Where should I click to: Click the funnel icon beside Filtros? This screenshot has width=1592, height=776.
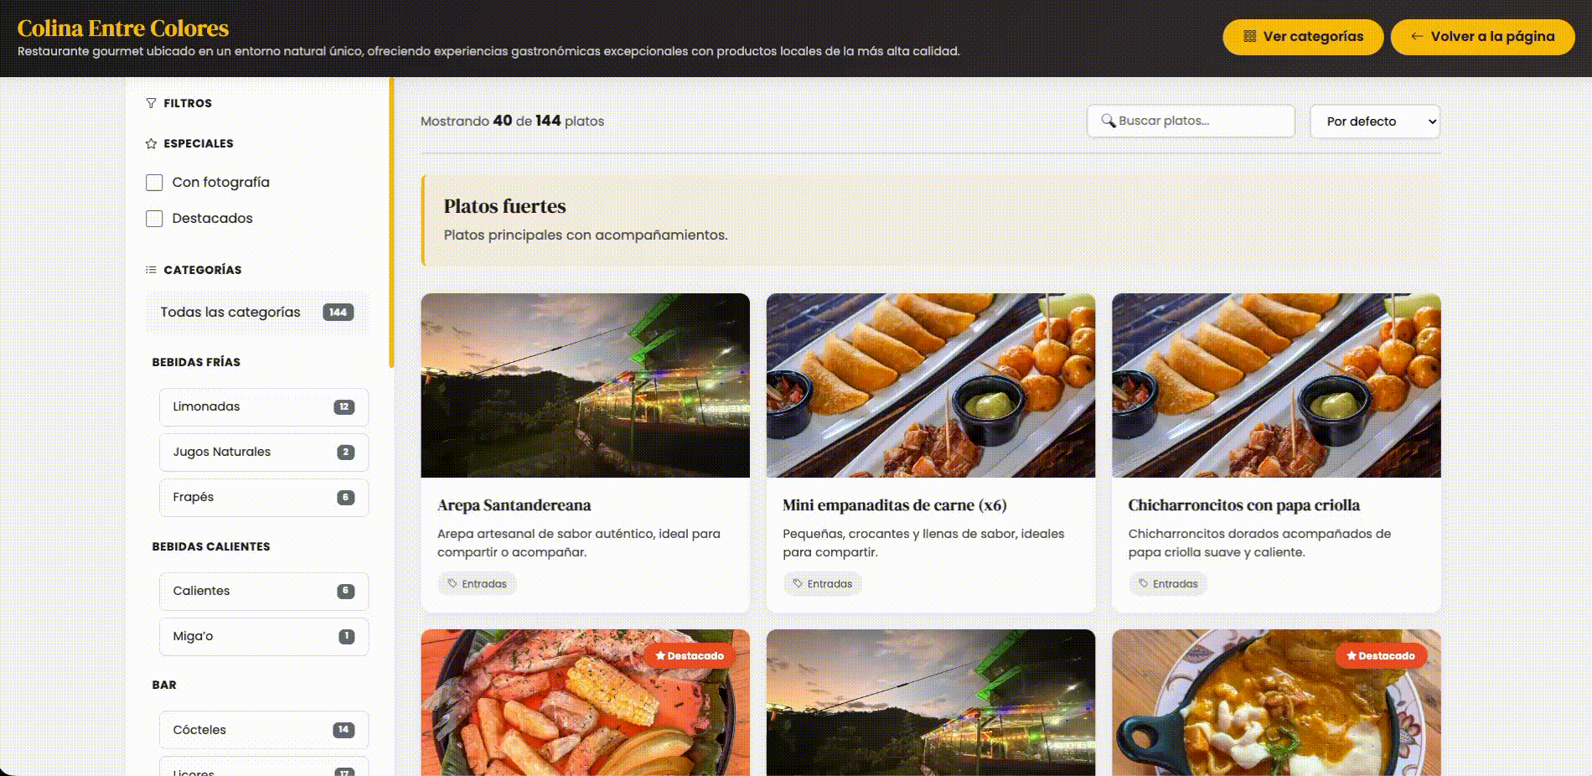click(151, 103)
